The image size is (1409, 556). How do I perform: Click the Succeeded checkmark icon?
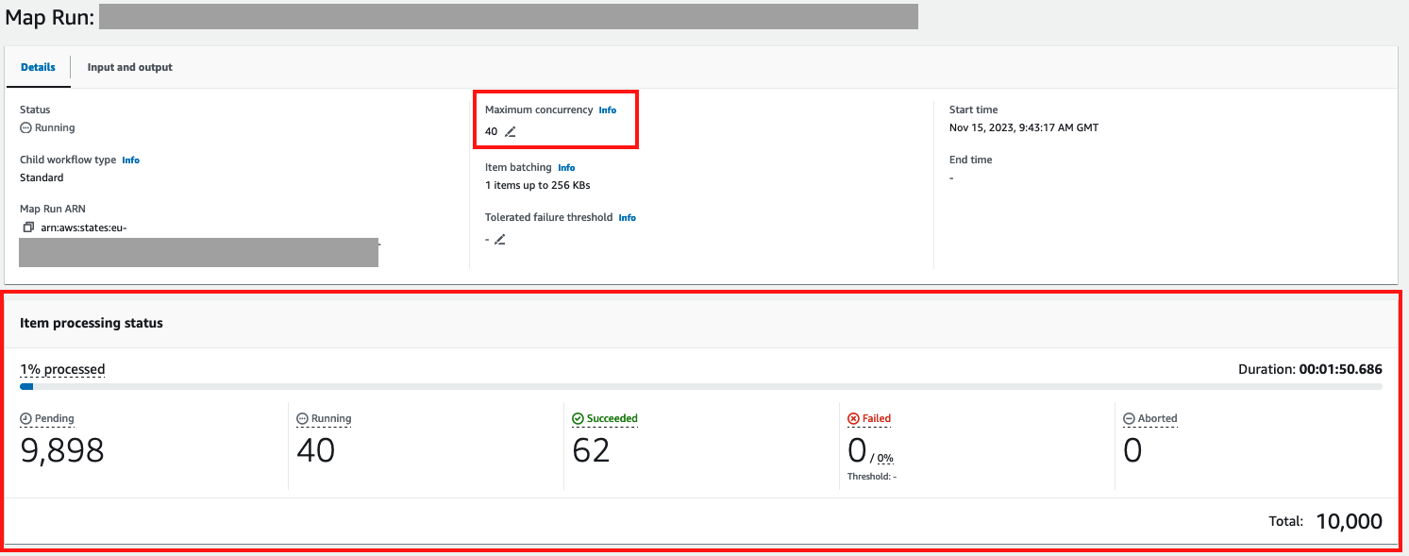(x=578, y=418)
